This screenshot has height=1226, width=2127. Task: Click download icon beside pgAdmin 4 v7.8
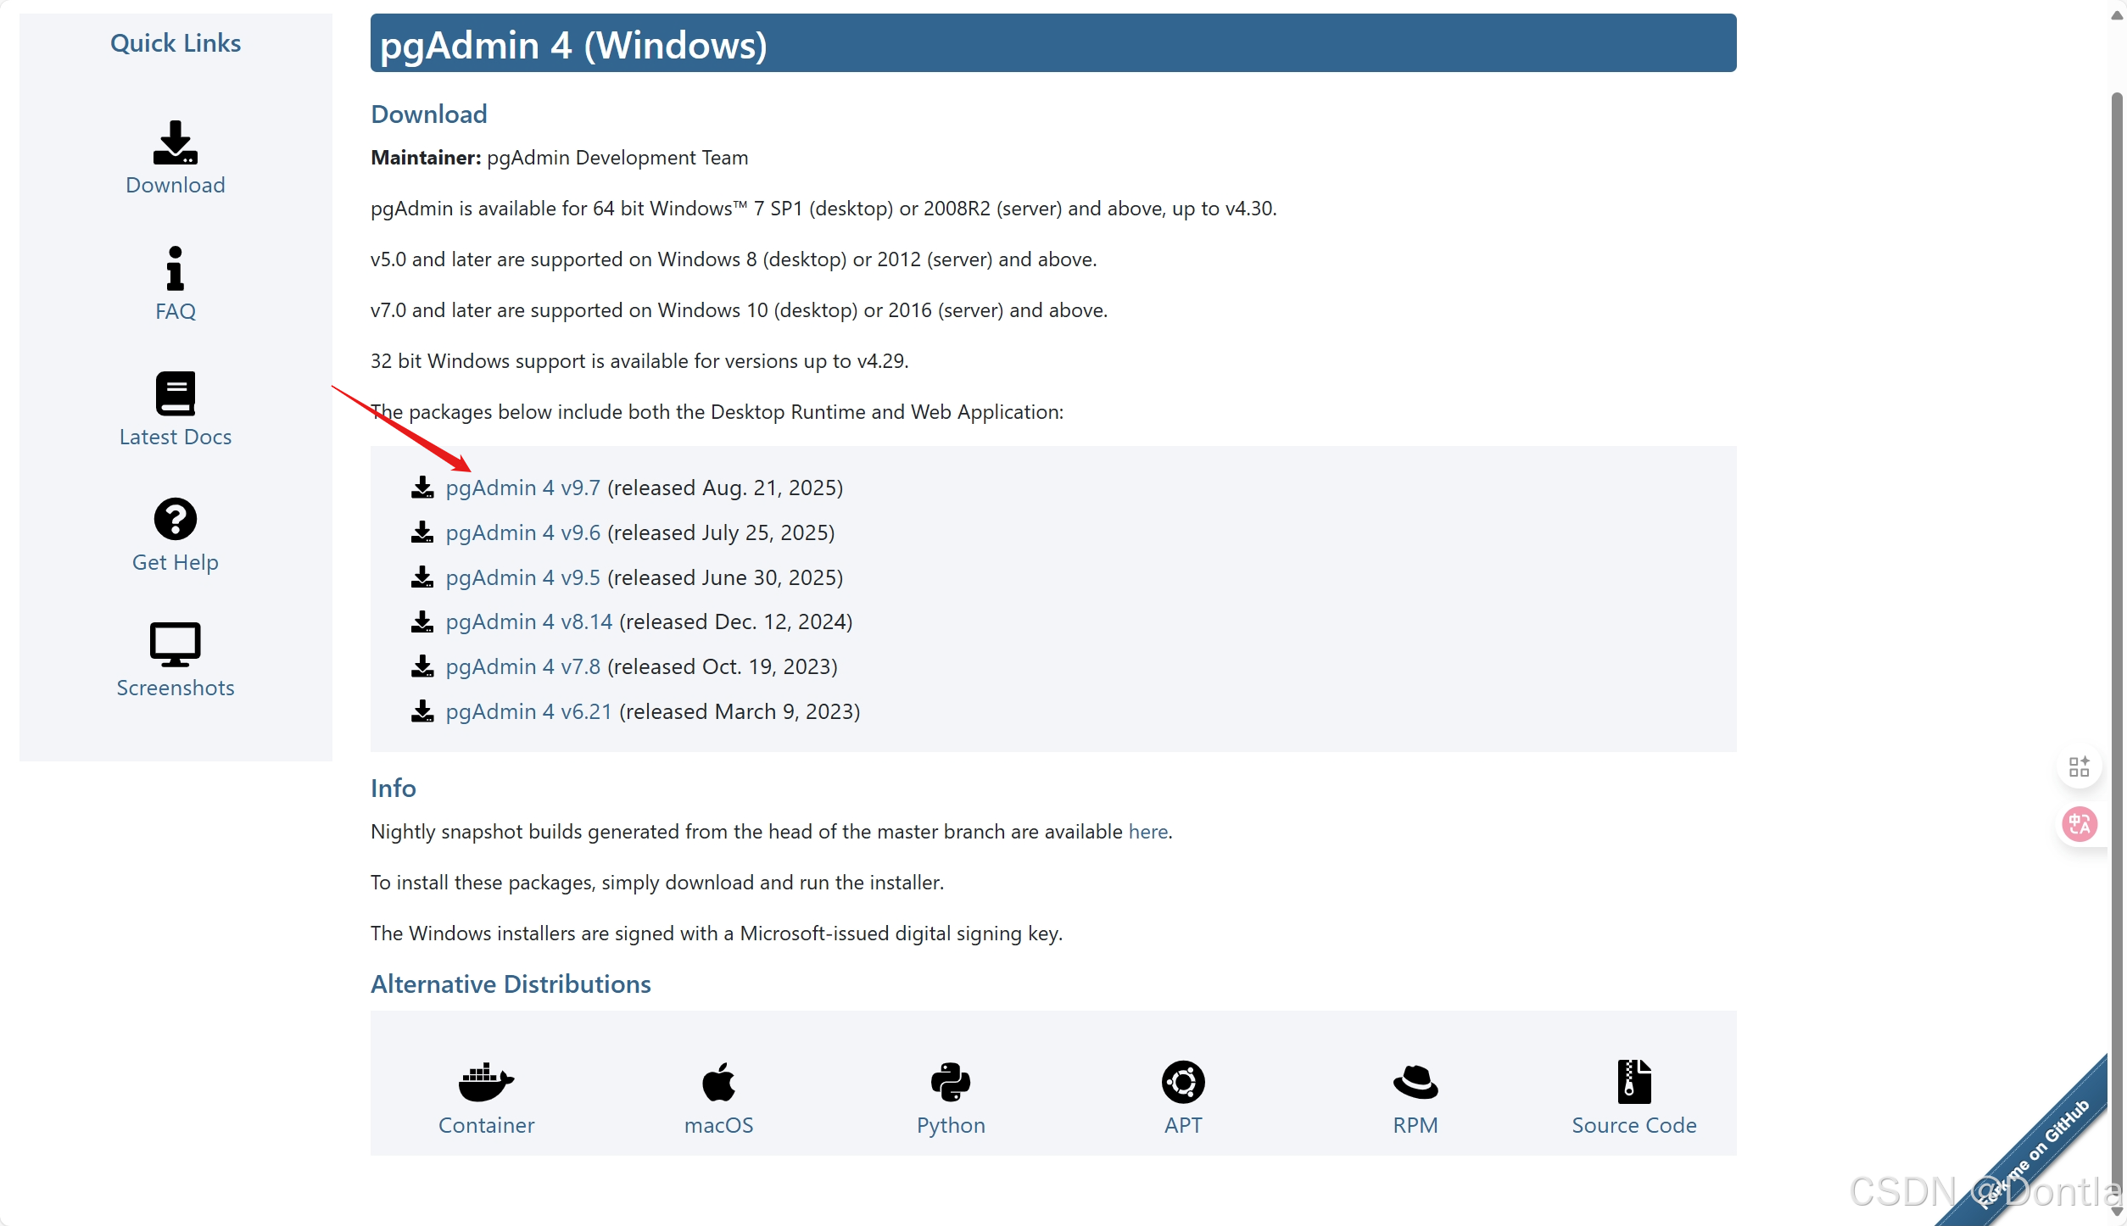click(x=422, y=666)
